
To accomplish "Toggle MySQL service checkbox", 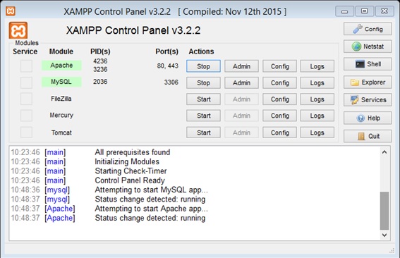I will (x=26, y=82).
